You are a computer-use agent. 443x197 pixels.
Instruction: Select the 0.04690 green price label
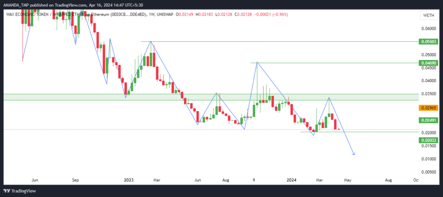429,63
